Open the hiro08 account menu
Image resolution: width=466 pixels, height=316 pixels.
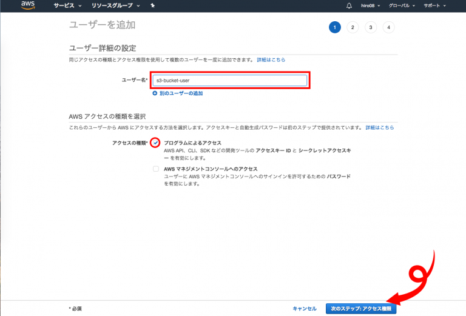tap(370, 5)
